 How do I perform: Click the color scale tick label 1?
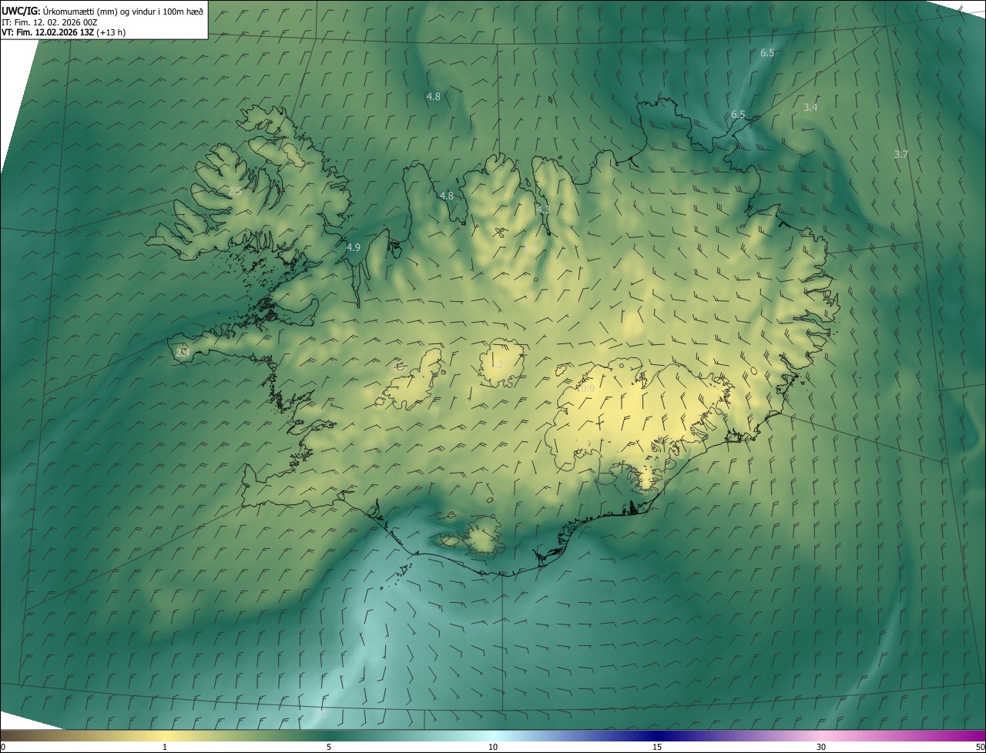point(165,747)
